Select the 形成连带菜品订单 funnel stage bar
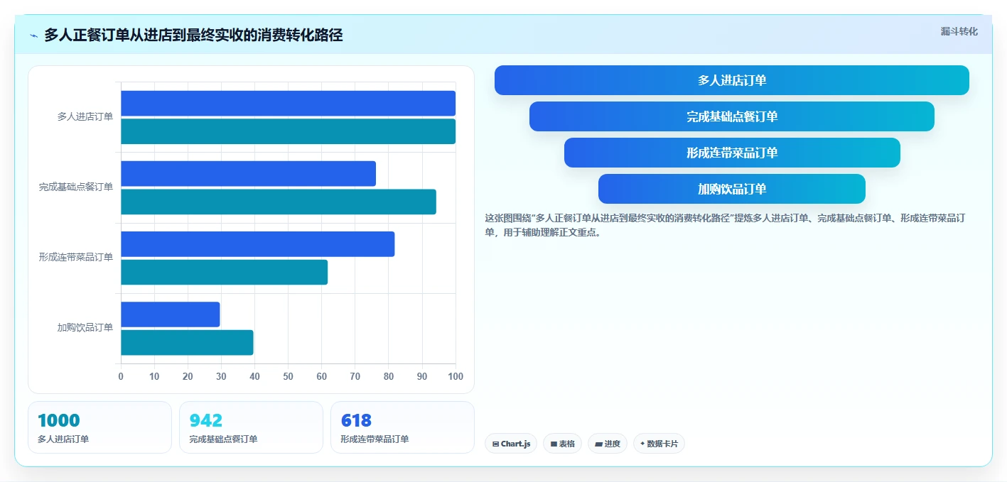1007x482 pixels. pos(731,153)
